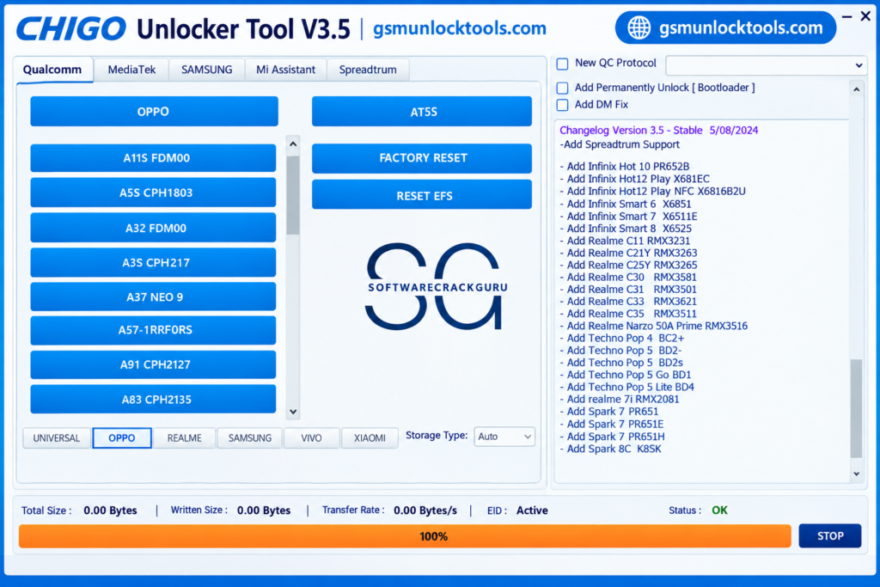Click 'Add Realme C11 RMX3231' line
This screenshot has height=587, width=880.
[x=626, y=241]
